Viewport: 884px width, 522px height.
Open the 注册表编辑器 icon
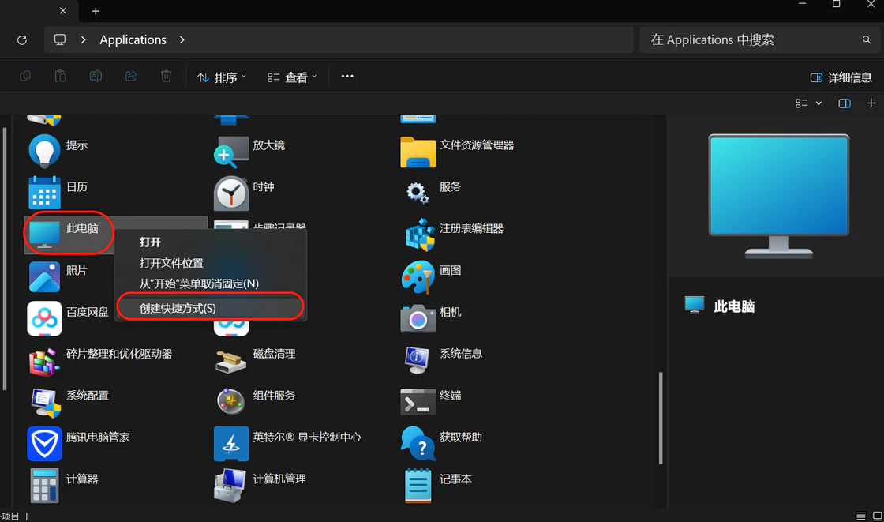pos(419,235)
